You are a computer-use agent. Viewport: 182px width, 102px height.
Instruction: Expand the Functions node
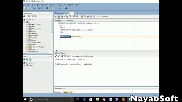[27, 38]
